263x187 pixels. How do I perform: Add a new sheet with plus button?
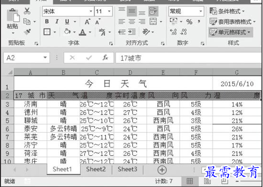tap(162, 170)
